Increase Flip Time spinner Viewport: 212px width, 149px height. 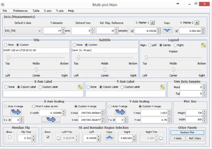coord(33,137)
